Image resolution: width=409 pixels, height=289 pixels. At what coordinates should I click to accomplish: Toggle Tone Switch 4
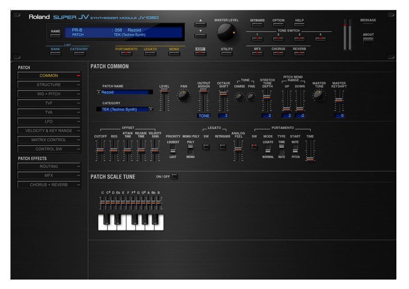point(321,39)
